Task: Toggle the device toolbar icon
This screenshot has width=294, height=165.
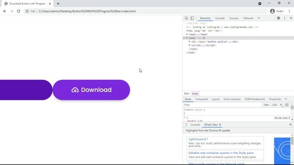Action: pos(192,18)
